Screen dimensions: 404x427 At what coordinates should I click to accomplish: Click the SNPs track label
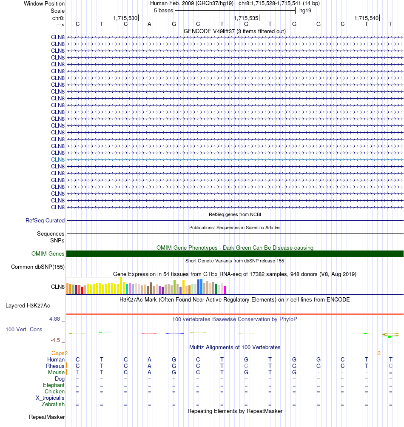(57, 240)
